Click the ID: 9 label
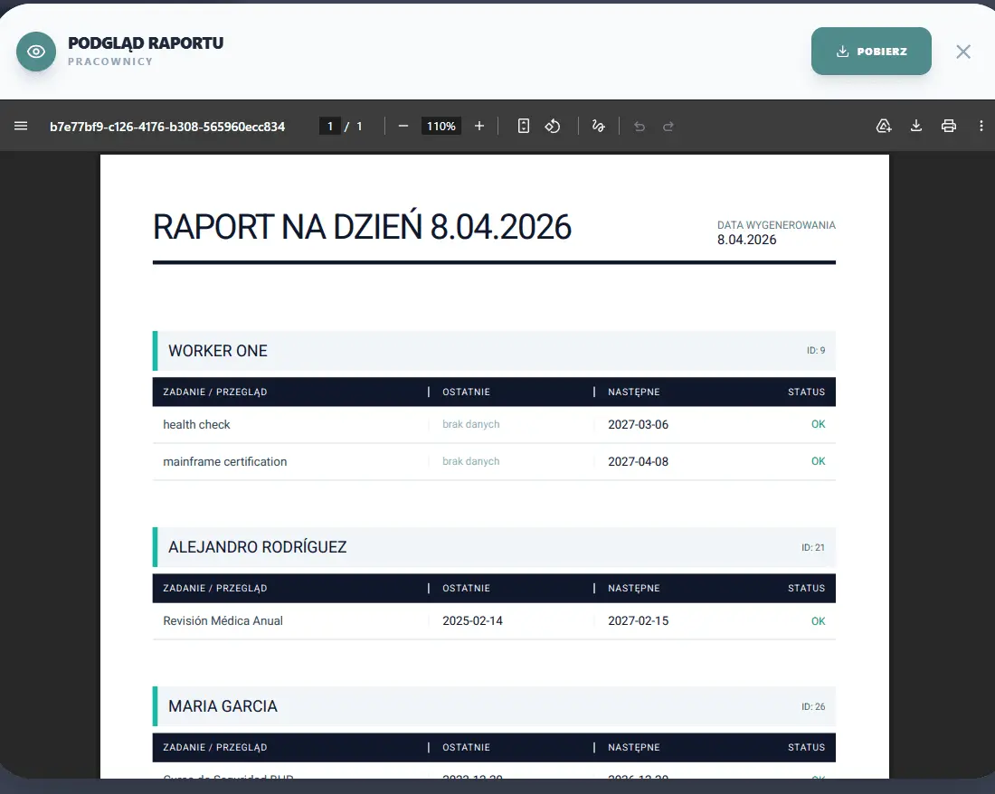The width and height of the screenshot is (995, 794). point(816,351)
